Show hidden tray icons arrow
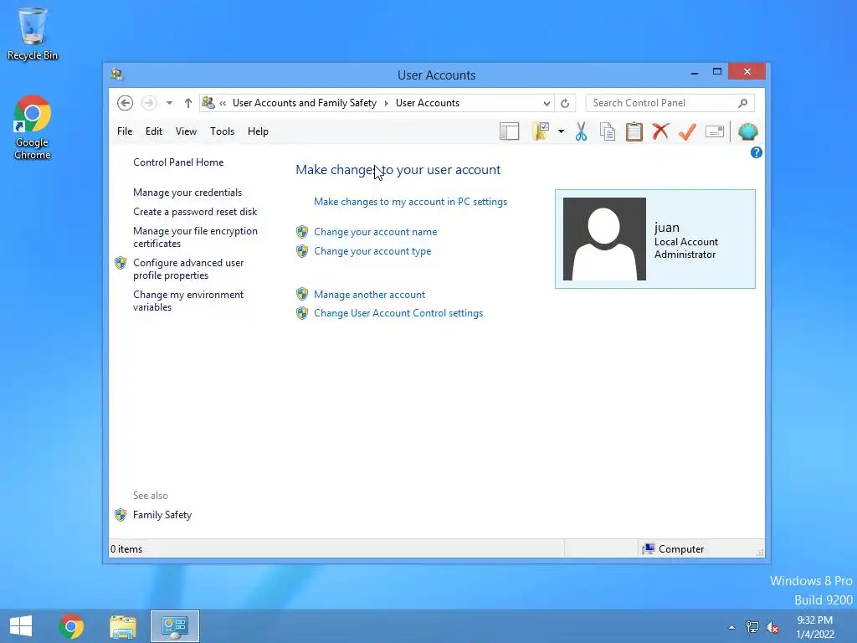Screen dimensions: 857x643 tap(731, 627)
